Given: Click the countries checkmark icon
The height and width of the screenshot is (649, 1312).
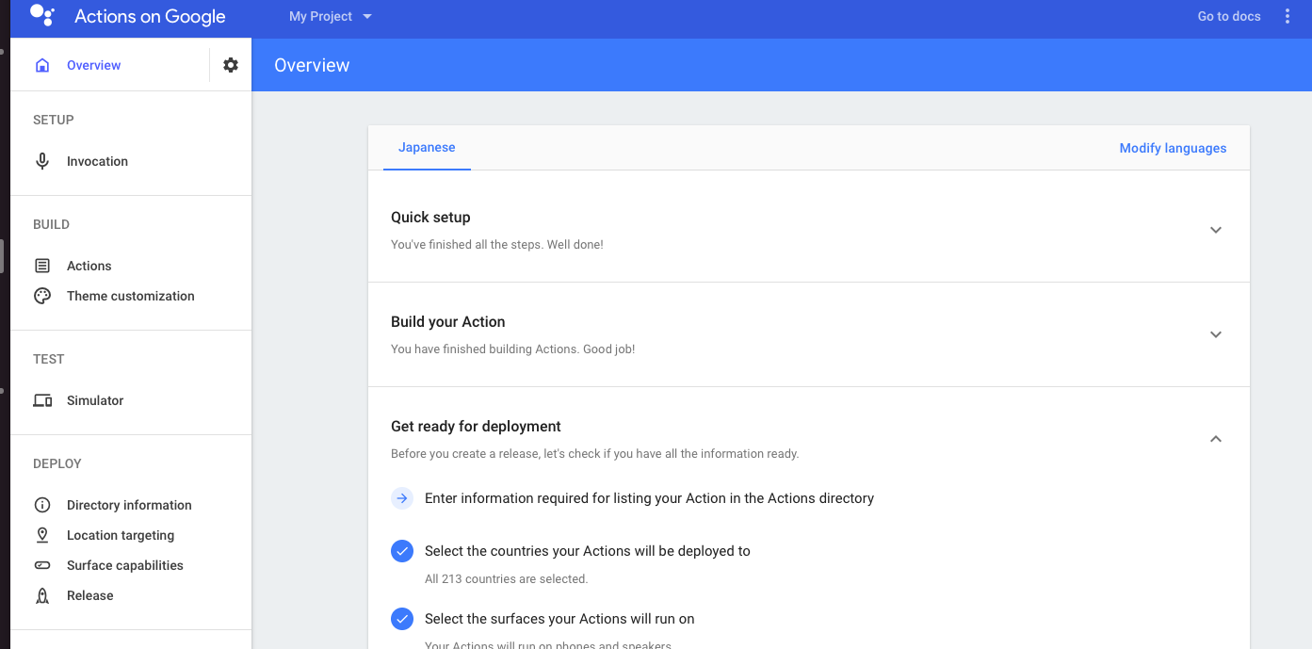Looking at the screenshot, I should pyautogui.click(x=402, y=551).
